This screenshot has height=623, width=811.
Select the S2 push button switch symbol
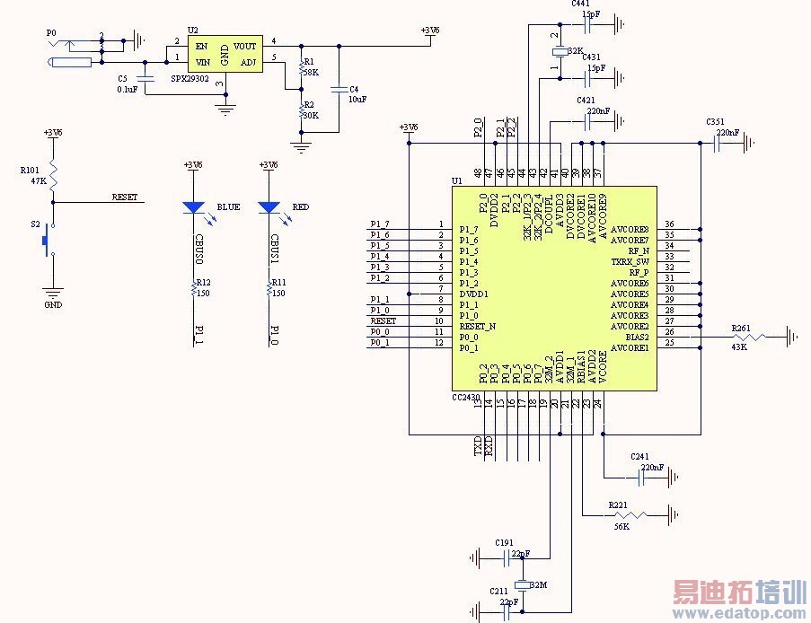[x=49, y=240]
